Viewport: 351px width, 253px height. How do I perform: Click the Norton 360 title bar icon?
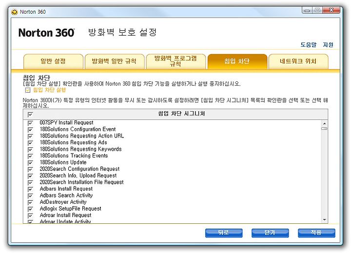[x=14, y=12]
